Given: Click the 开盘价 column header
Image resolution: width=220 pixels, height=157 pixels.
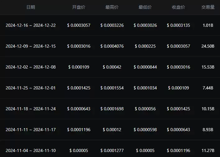Looking at the screenshot, I should pyautogui.click(x=79, y=7).
